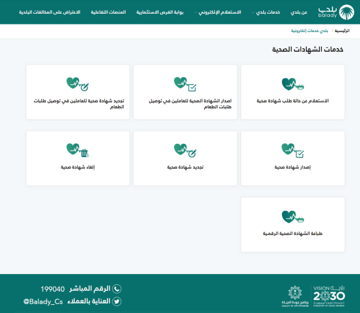Viewport: 360px width, 313px height.
Task: Open health certificate request status inquiry icon
Action: click(293, 84)
